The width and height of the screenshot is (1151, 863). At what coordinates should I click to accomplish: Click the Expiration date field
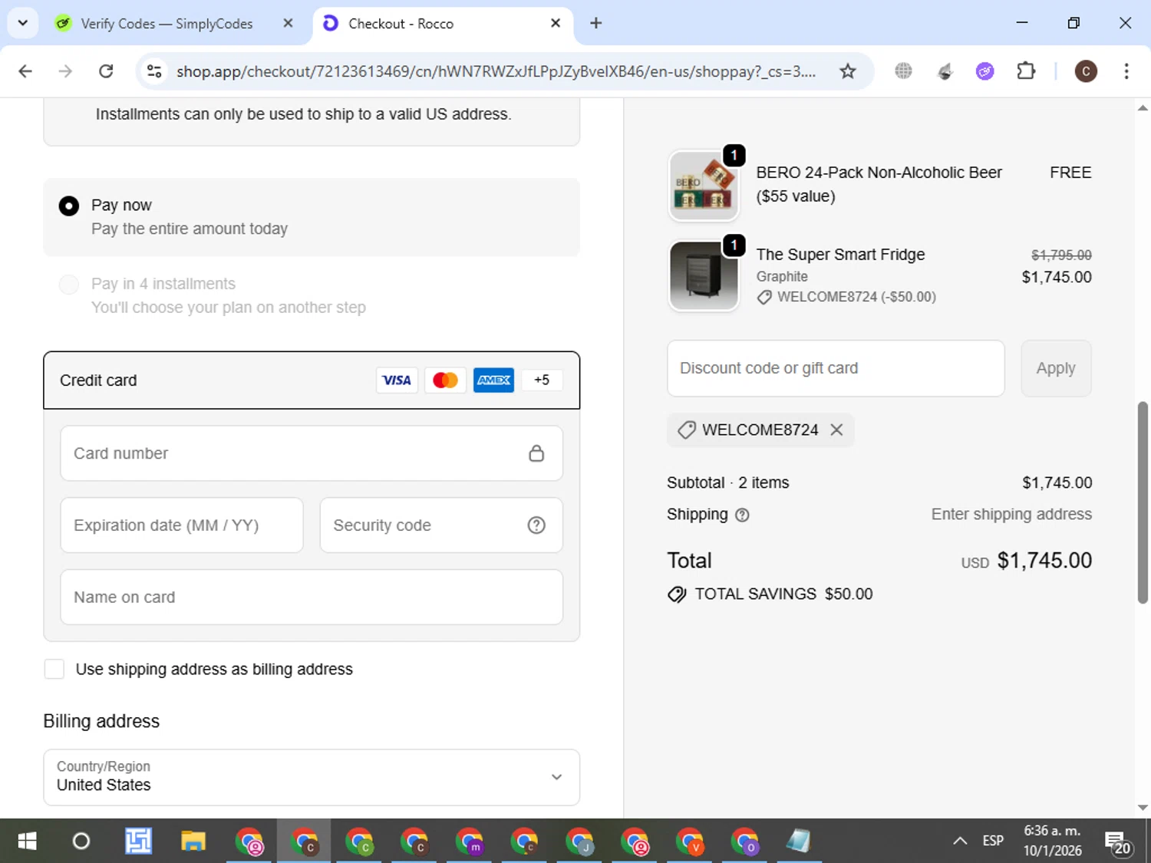click(x=182, y=525)
